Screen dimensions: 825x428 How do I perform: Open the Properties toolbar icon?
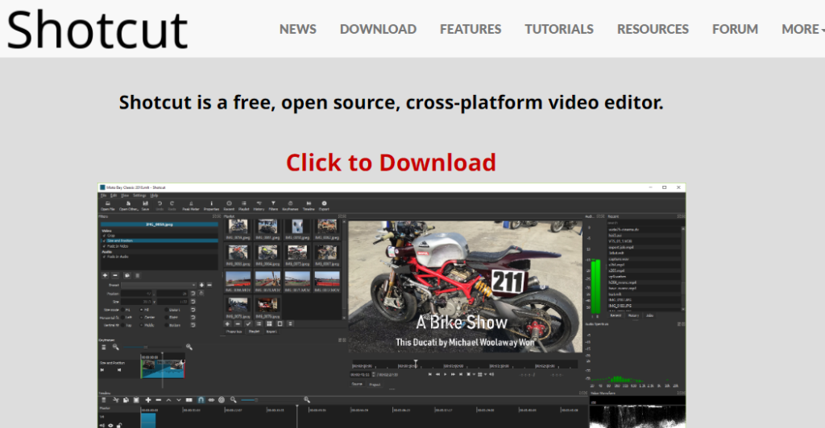click(212, 205)
